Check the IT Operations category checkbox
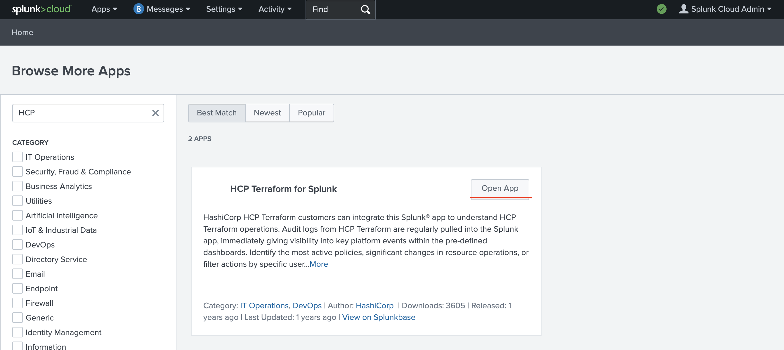The width and height of the screenshot is (784, 350). (17, 157)
